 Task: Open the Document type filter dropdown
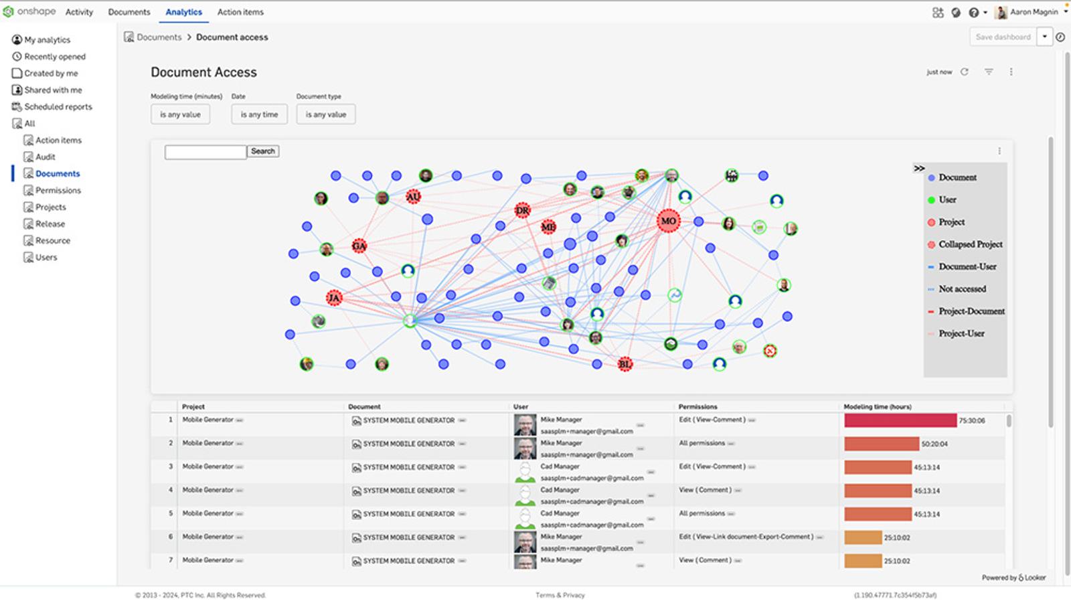tap(326, 114)
